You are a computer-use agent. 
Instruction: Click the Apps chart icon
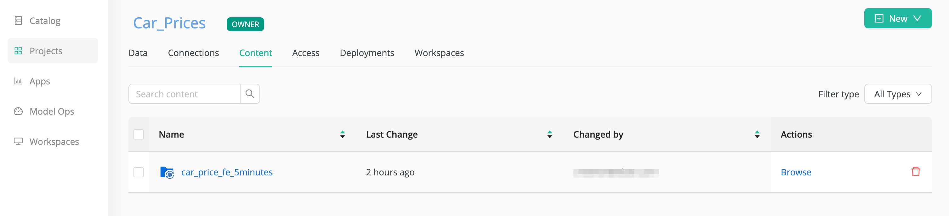tap(18, 81)
